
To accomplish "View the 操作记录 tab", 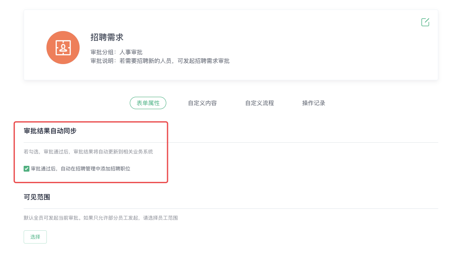I will pyautogui.click(x=314, y=103).
